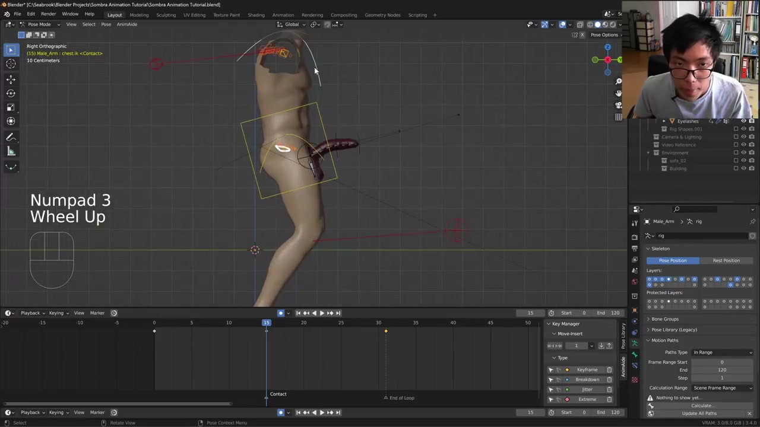This screenshot has height=427, width=760.
Task: Activate the Rotate tool
Action: [x=11, y=93]
